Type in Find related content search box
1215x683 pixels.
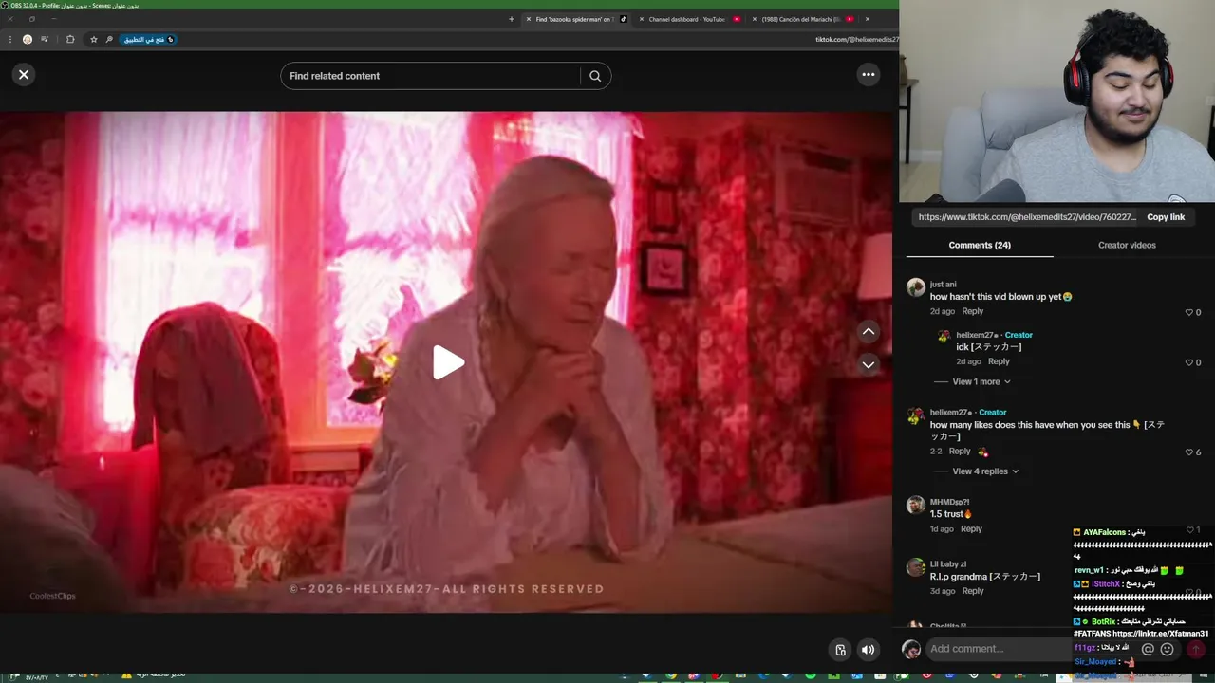click(430, 76)
